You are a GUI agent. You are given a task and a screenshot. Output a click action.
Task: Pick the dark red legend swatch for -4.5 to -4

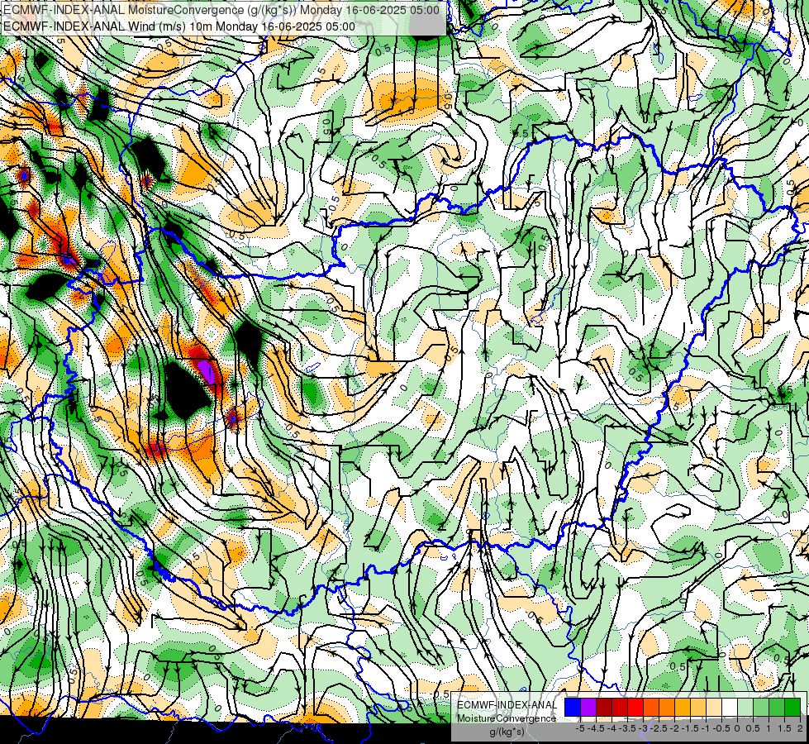click(x=604, y=707)
